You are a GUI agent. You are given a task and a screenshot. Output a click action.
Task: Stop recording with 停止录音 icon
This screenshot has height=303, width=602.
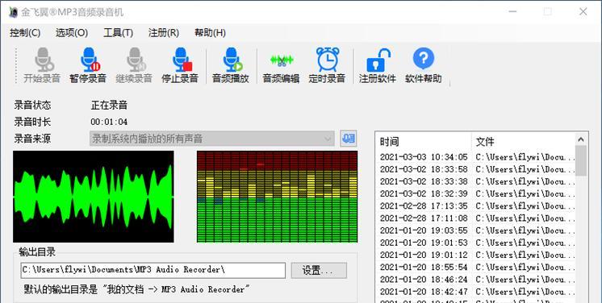pos(182,60)
